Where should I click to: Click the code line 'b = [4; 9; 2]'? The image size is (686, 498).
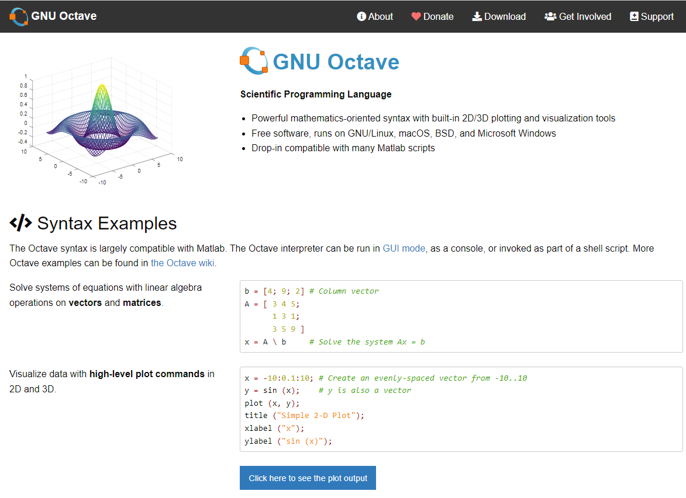tap(275, 291)
